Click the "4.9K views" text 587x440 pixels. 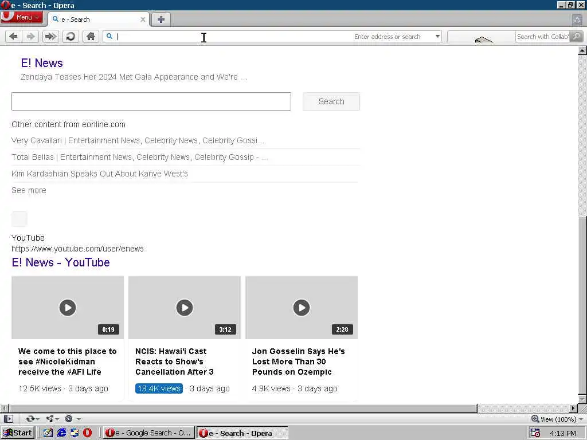pos(271,389)
